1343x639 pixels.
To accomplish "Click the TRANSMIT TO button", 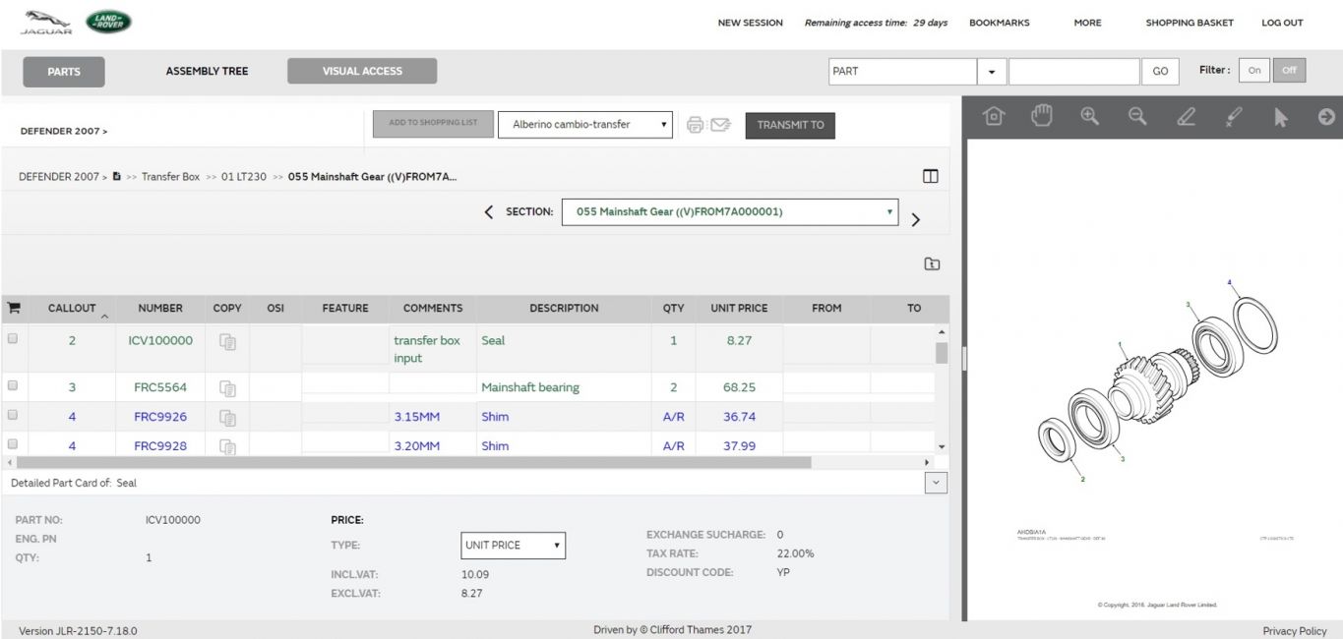I will (790, 125).
